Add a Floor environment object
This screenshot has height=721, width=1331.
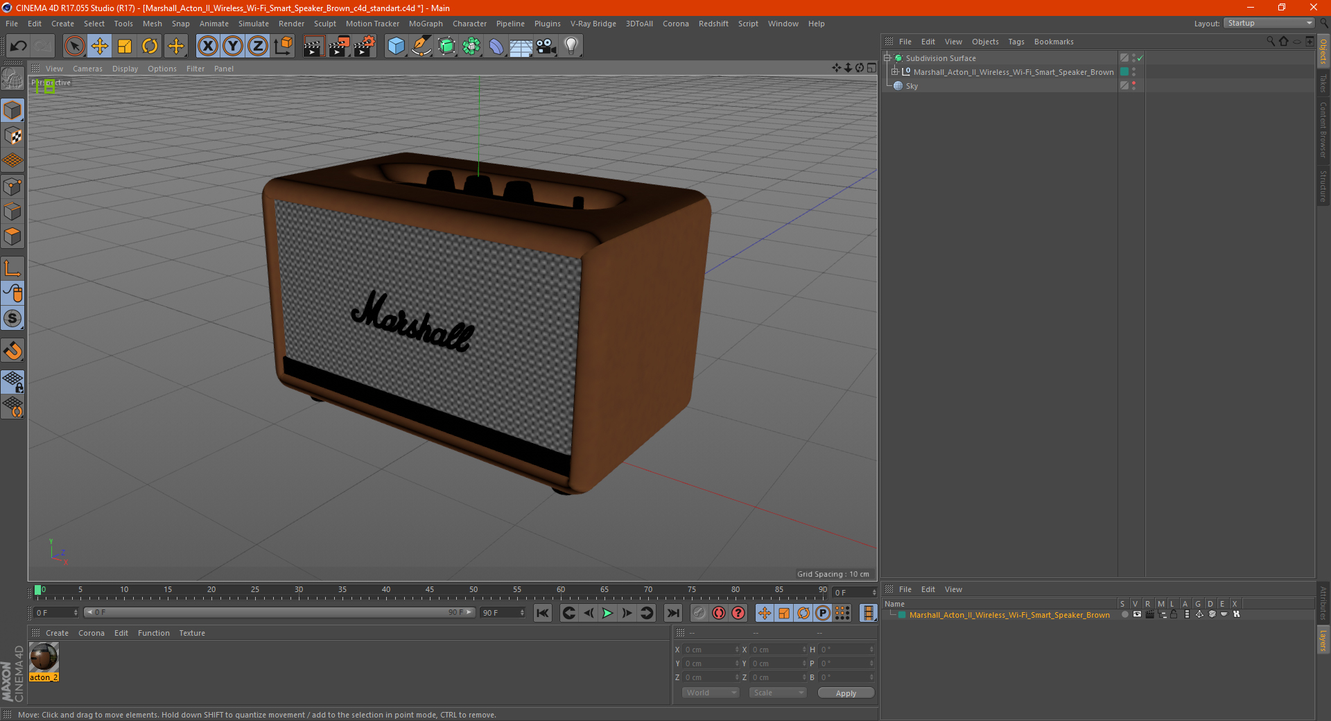pyautogui.click(x=521, y=46)
